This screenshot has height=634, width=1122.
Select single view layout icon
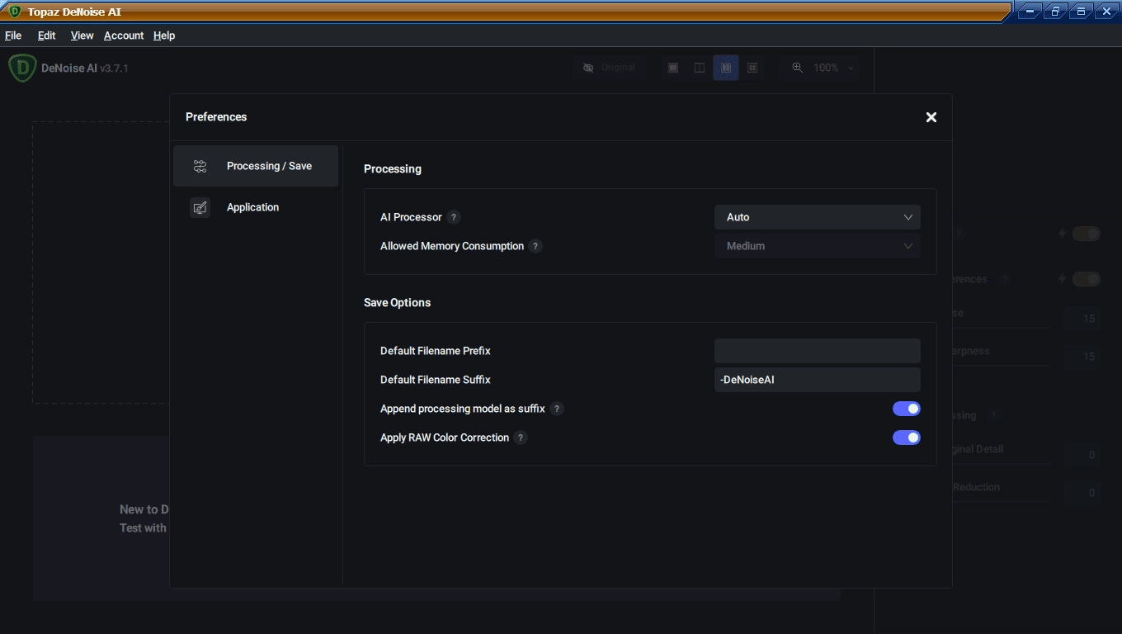[673, 68]
